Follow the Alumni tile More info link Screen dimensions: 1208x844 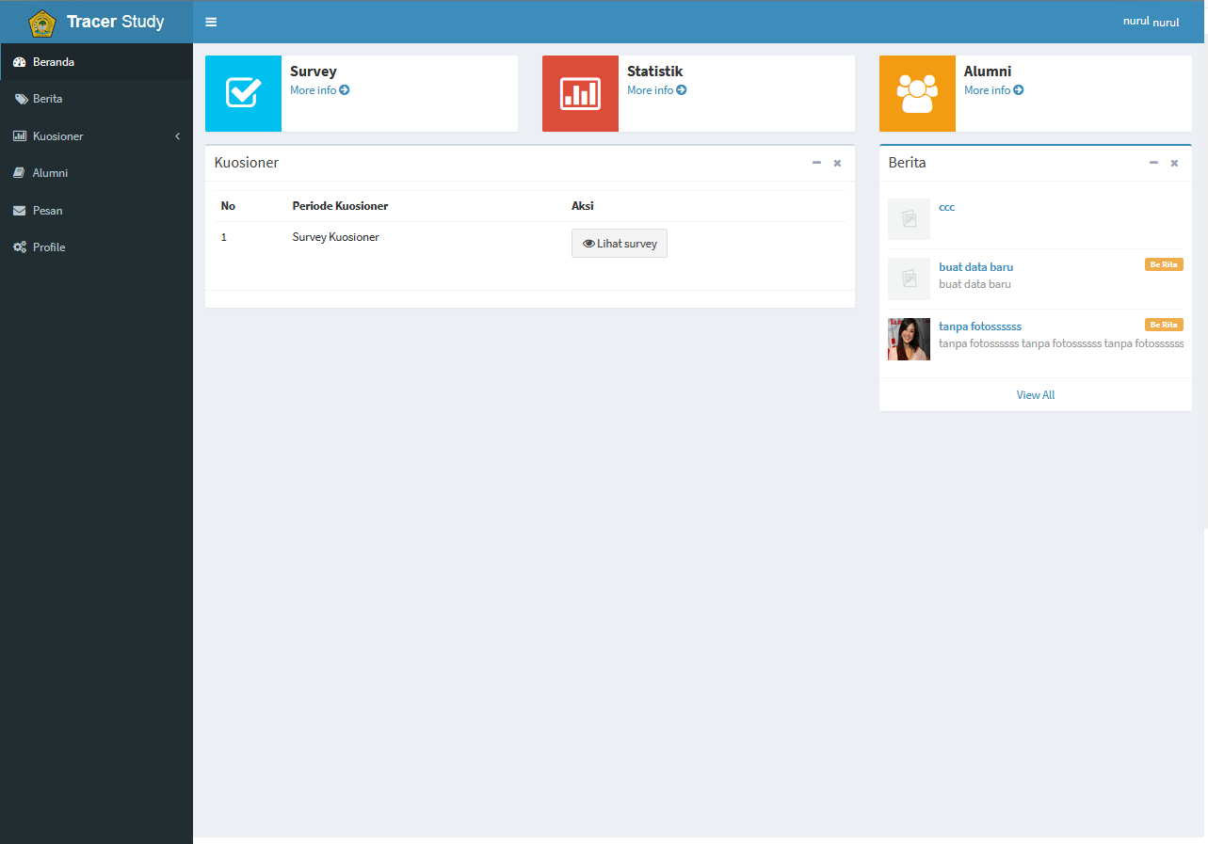click(x=993, y=90)
